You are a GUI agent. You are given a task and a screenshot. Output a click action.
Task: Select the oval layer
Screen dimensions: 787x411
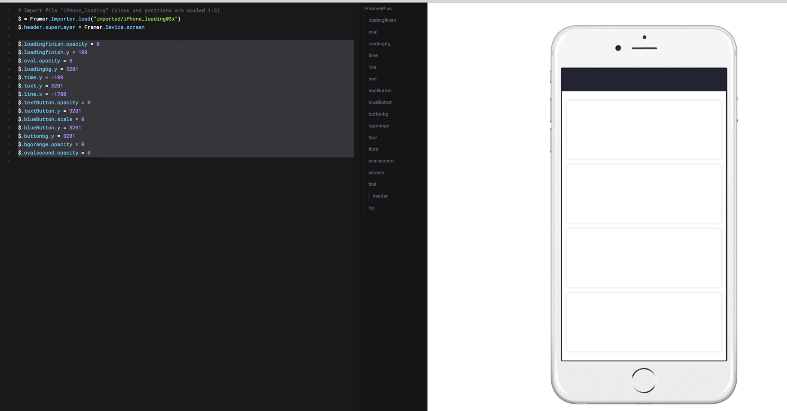point(373,32)
